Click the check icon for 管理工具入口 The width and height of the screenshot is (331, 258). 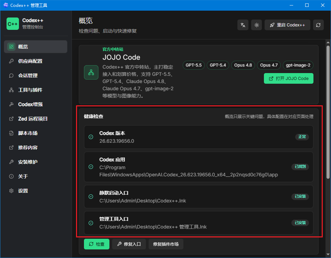[91, 223]
